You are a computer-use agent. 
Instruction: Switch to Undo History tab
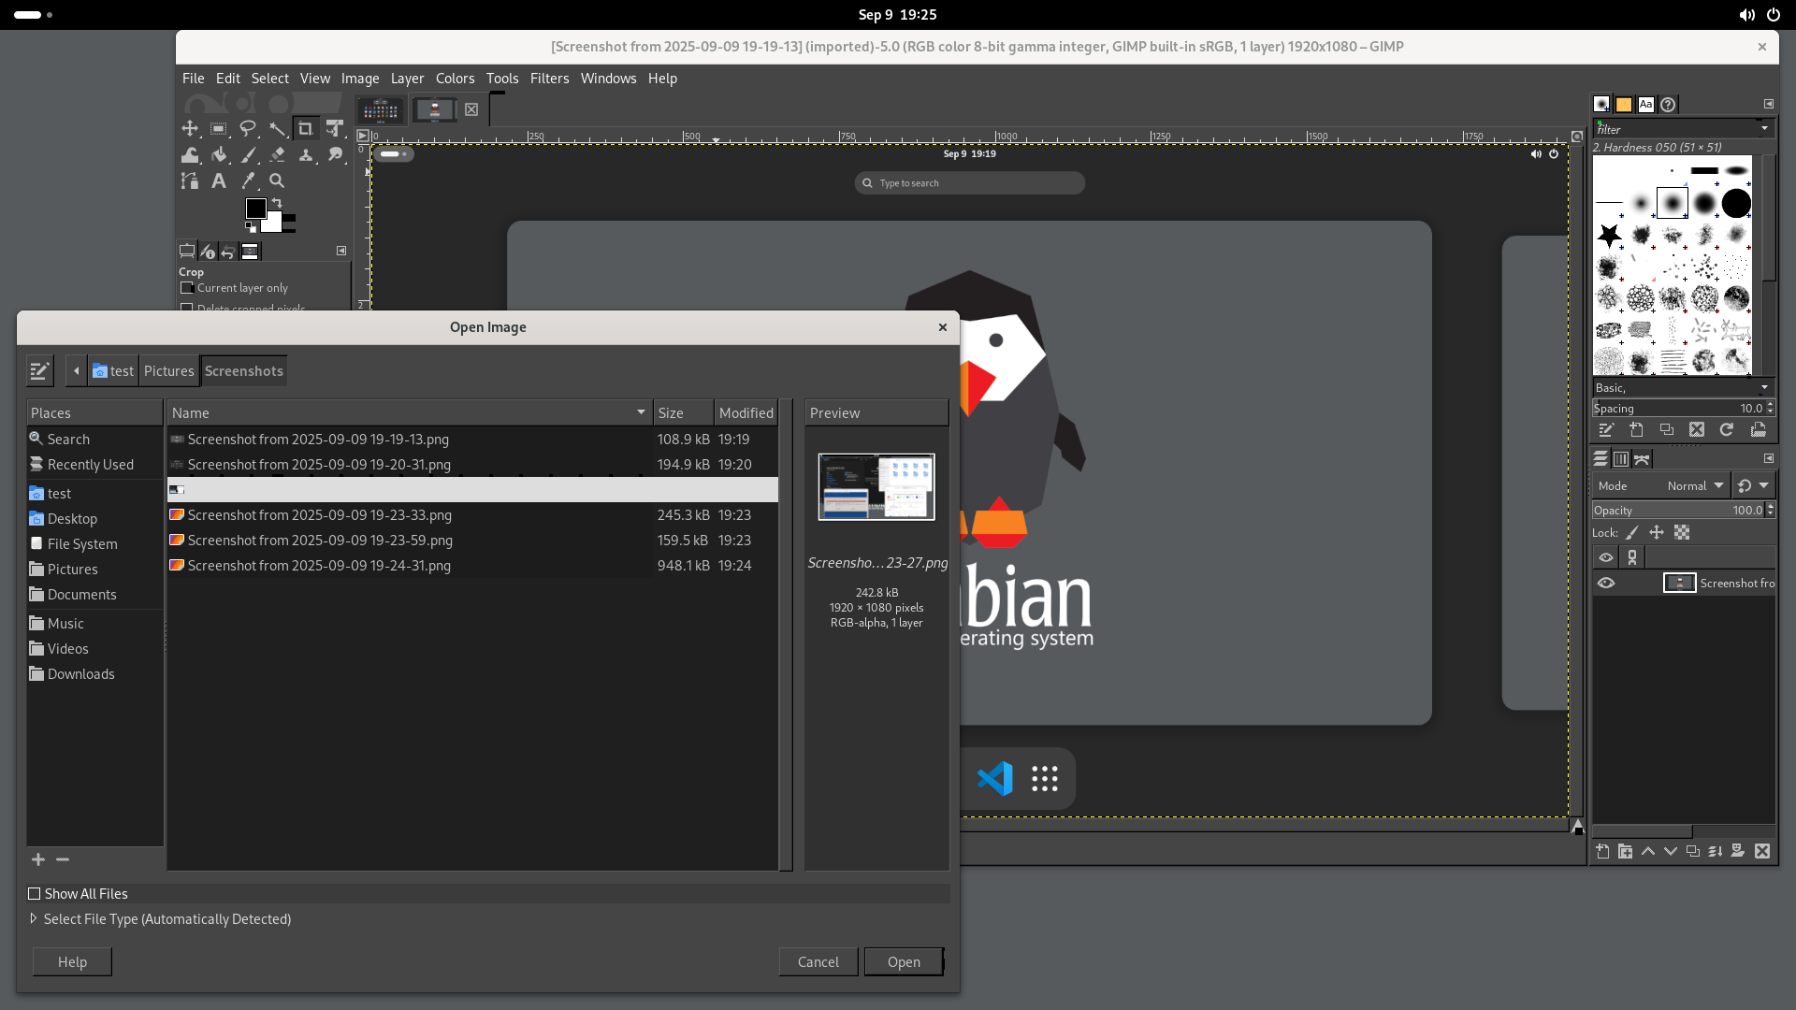228,252
